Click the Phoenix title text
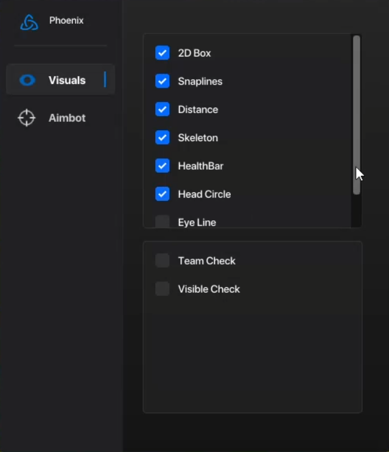389x452 pixels. click(66, 21)
